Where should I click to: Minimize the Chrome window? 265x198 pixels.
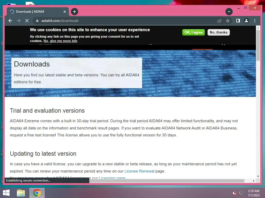[238, 8]
